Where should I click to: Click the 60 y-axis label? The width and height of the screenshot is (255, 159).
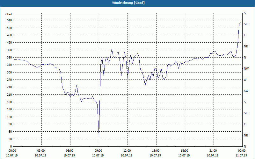coord(10,132)
